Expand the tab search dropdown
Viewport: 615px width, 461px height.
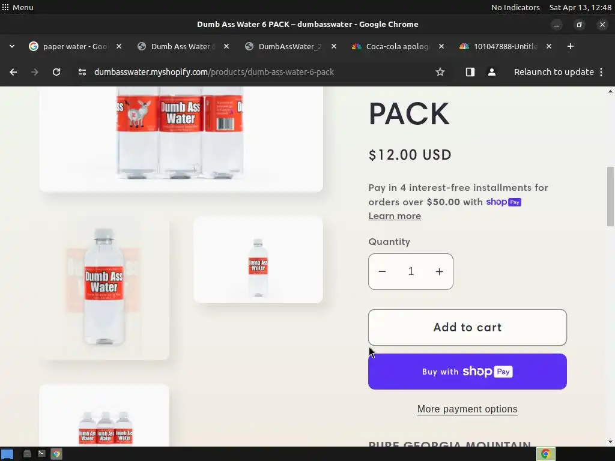[12, 46]
